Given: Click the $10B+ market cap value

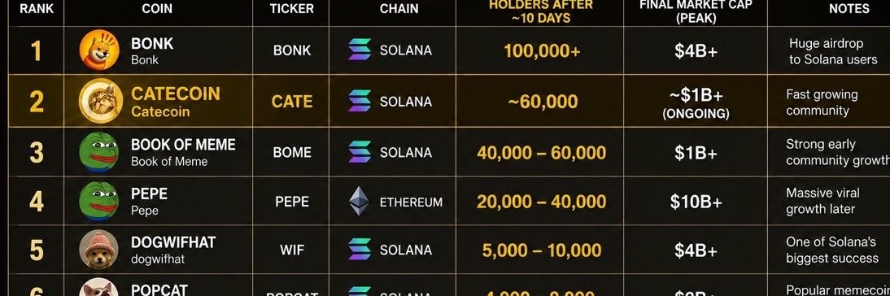Looking at the screenshot, I should [696, 202].
